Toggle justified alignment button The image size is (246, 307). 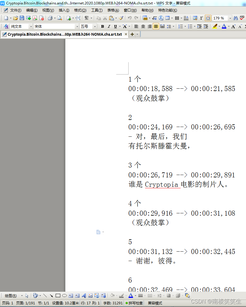[x=156, y=27]
